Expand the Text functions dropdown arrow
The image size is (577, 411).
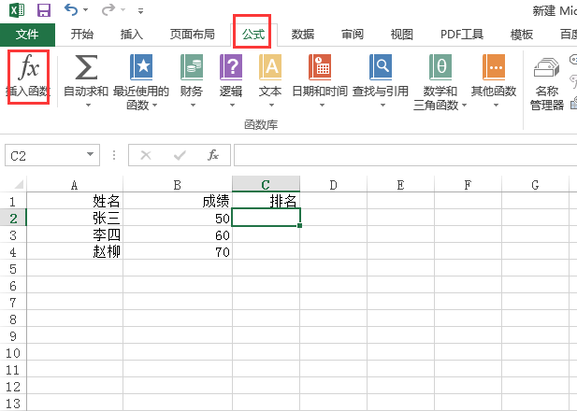click(271, 106)
